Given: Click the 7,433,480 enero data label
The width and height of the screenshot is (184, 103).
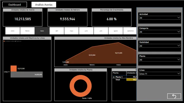Looking at the screenshot, I should coord(66,62).
